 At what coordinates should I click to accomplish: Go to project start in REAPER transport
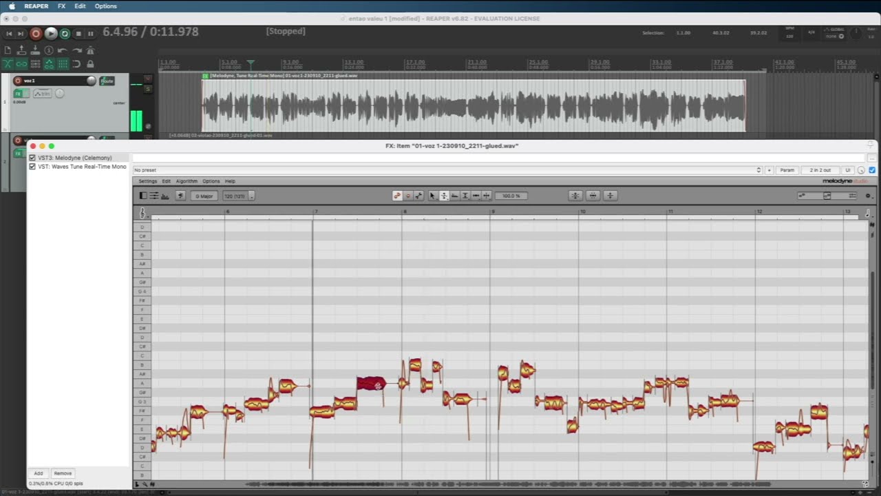pos(9,34)
